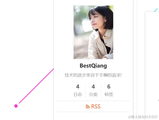Click the divider between 日志 and 分类
The image size is (159, 120).
[x=85, y=90]
